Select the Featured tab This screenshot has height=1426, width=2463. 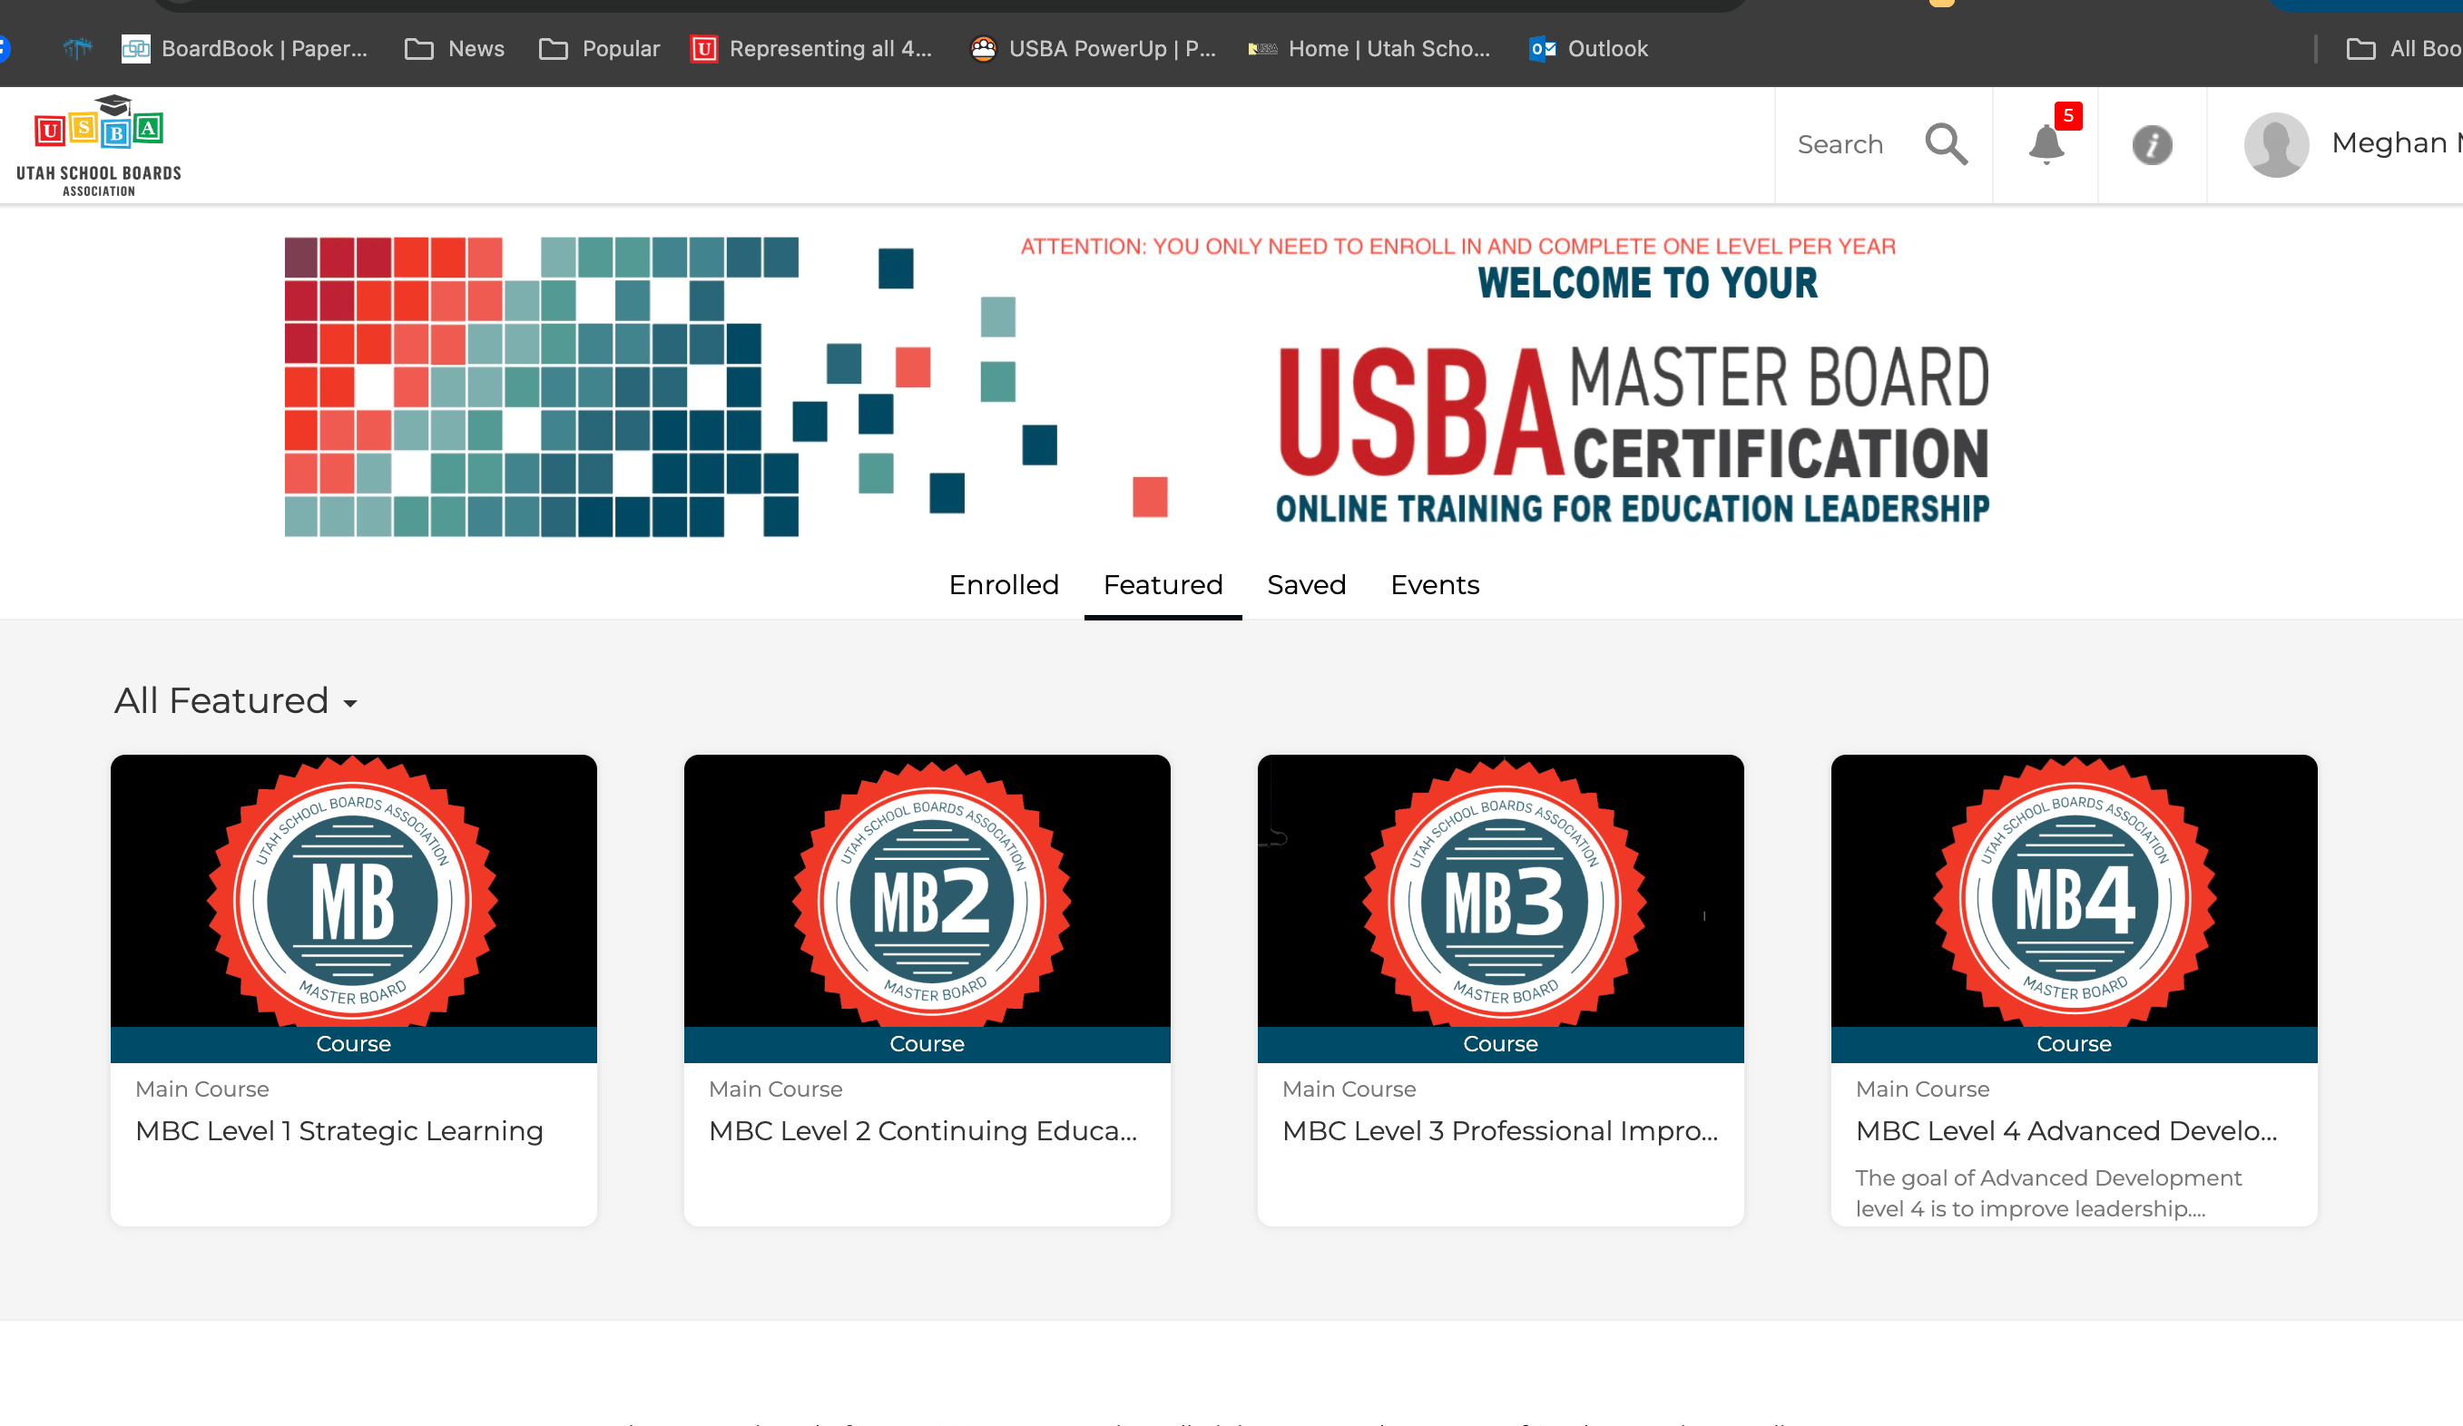tap(1163, 584)
